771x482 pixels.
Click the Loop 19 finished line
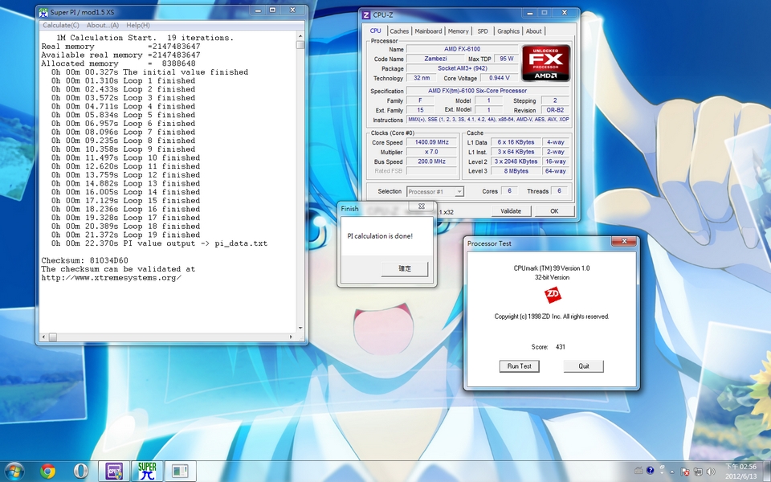point(125,235)
